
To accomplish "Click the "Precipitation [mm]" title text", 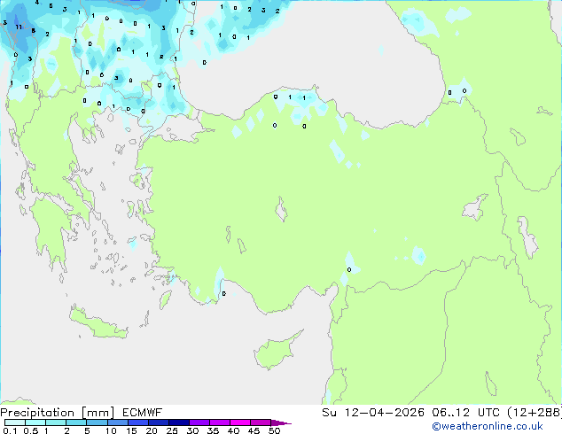I will click(x=57, y=413).
